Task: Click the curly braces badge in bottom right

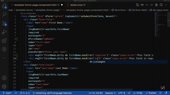Action: (163, 88)
